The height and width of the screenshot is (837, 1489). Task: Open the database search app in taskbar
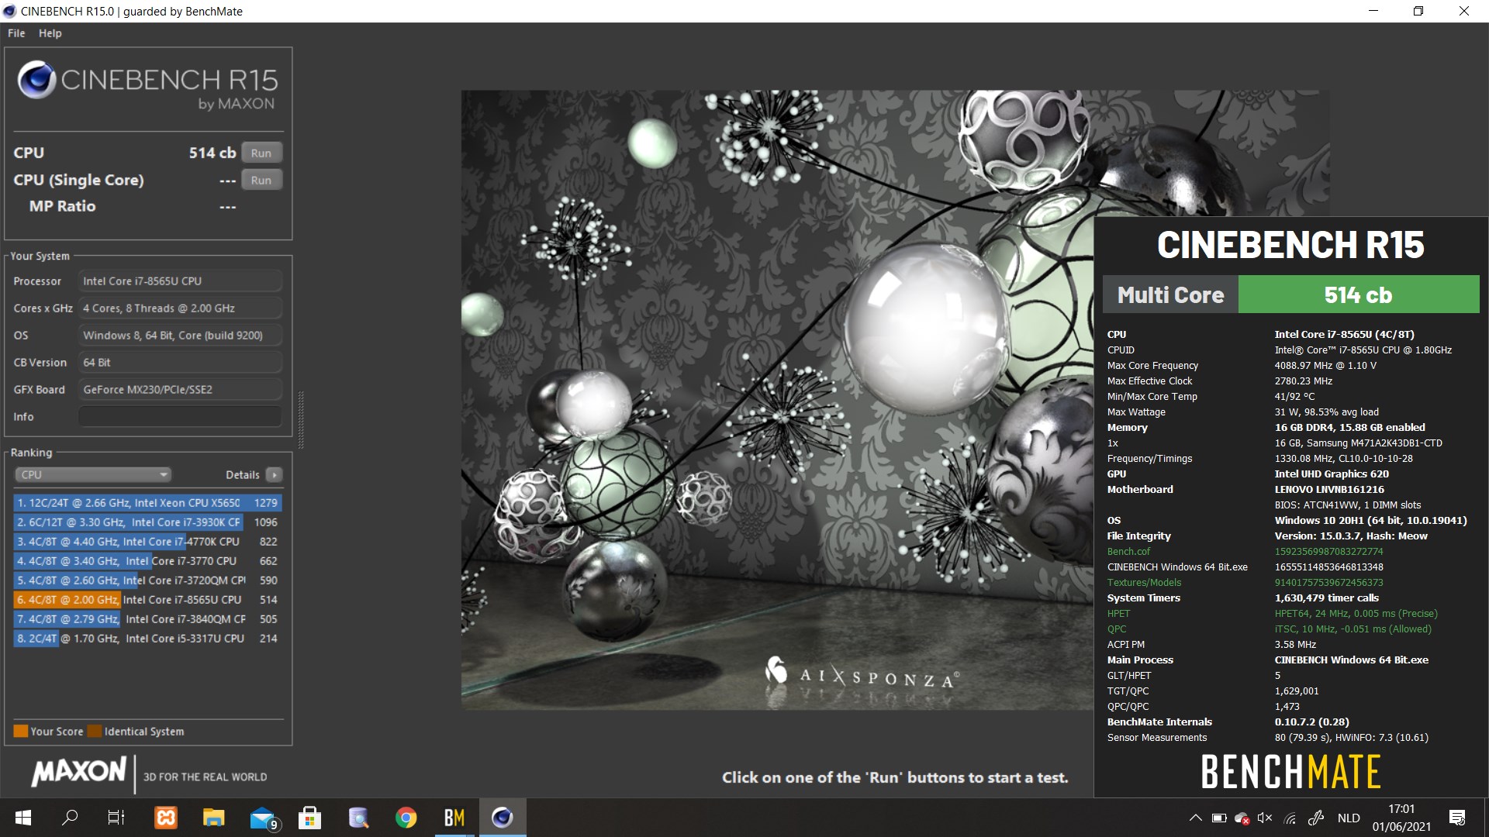pos(358,818)
